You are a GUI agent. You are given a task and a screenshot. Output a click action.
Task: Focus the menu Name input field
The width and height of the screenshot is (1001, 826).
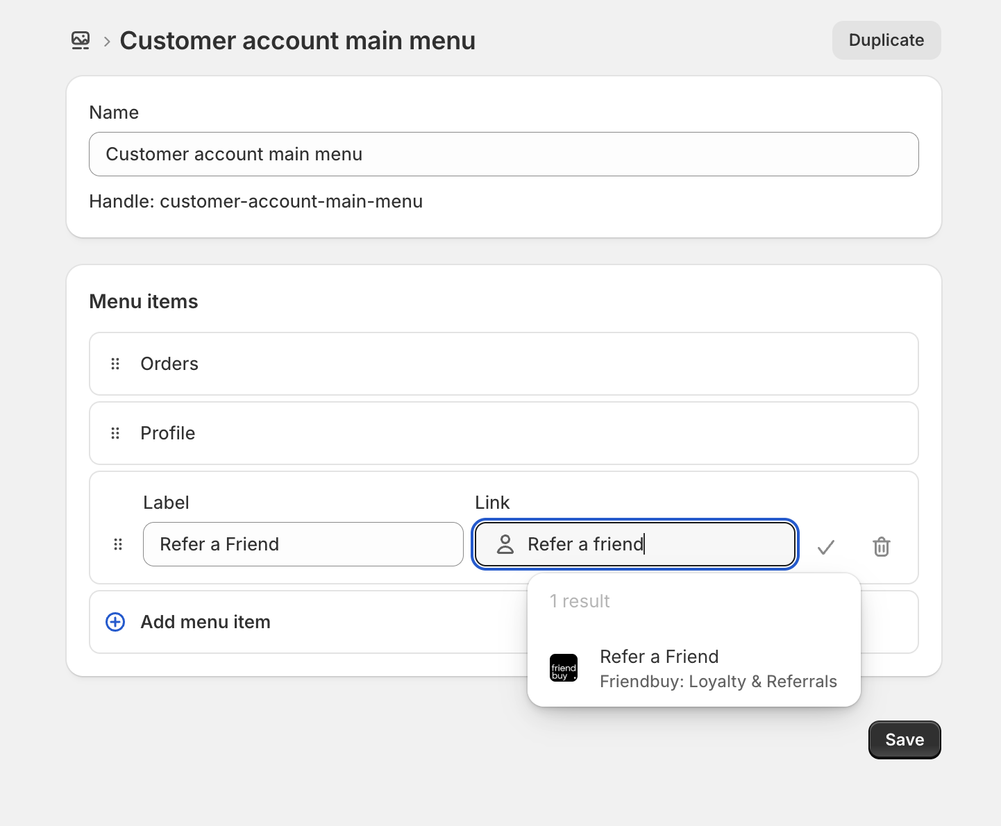point(504,154)
